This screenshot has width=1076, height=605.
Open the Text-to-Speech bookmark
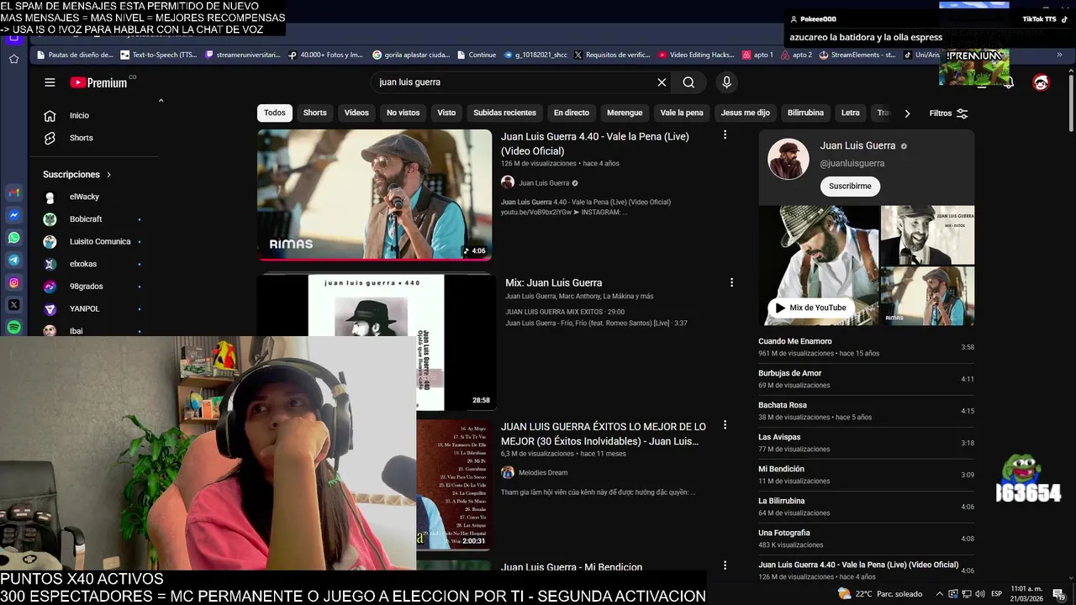(159, 55)
